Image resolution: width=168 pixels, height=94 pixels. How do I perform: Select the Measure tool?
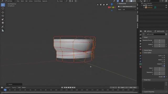click(x=3, y=30)
